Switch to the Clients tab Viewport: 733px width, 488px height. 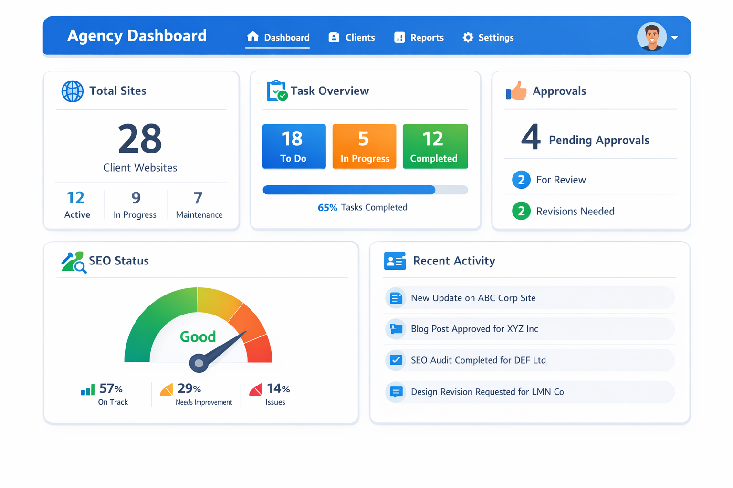point(359,37)
